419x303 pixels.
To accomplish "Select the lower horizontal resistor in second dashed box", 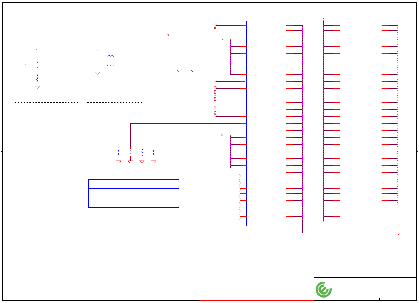I will click(111, 65).
